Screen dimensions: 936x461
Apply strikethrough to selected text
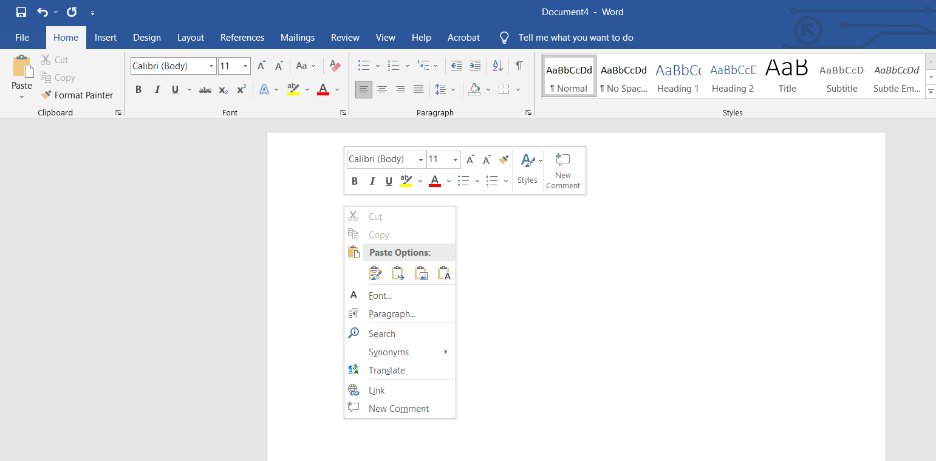click(205, 89)
